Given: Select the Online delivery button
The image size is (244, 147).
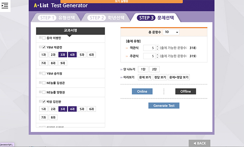Looking at the screenshot, I should [x=142, y=91].
